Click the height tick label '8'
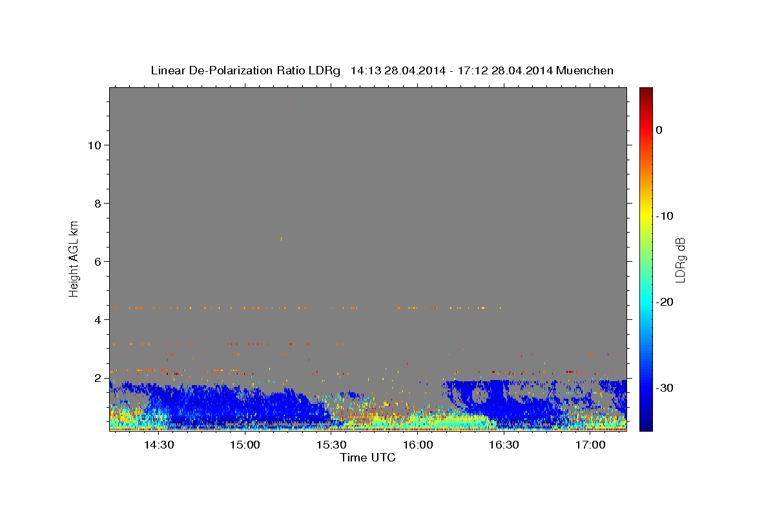 [97, 203]
